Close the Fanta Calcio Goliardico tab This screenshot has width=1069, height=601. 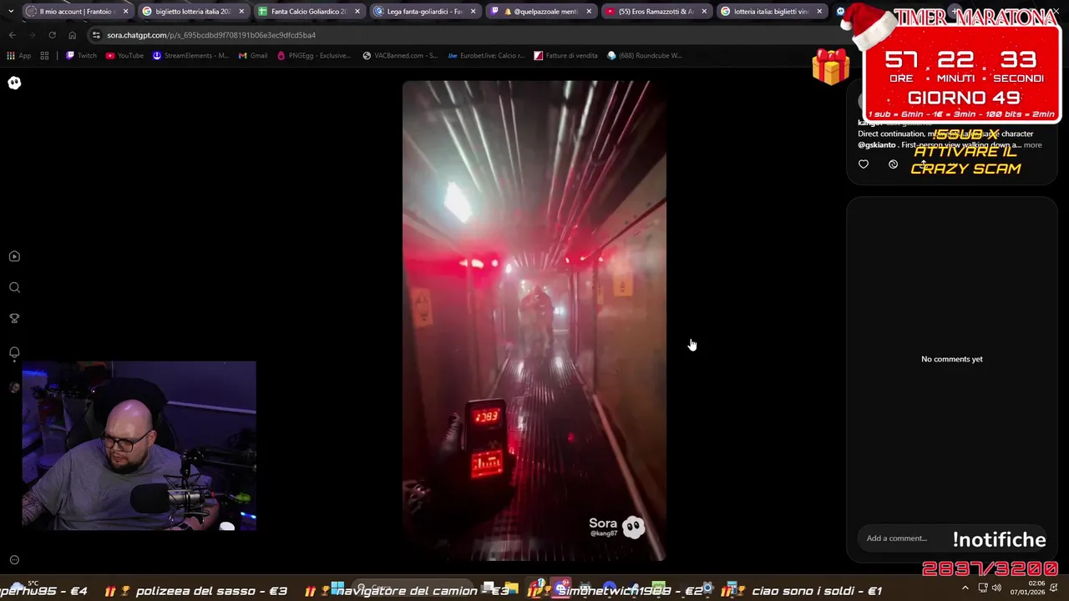click(357, 12)
